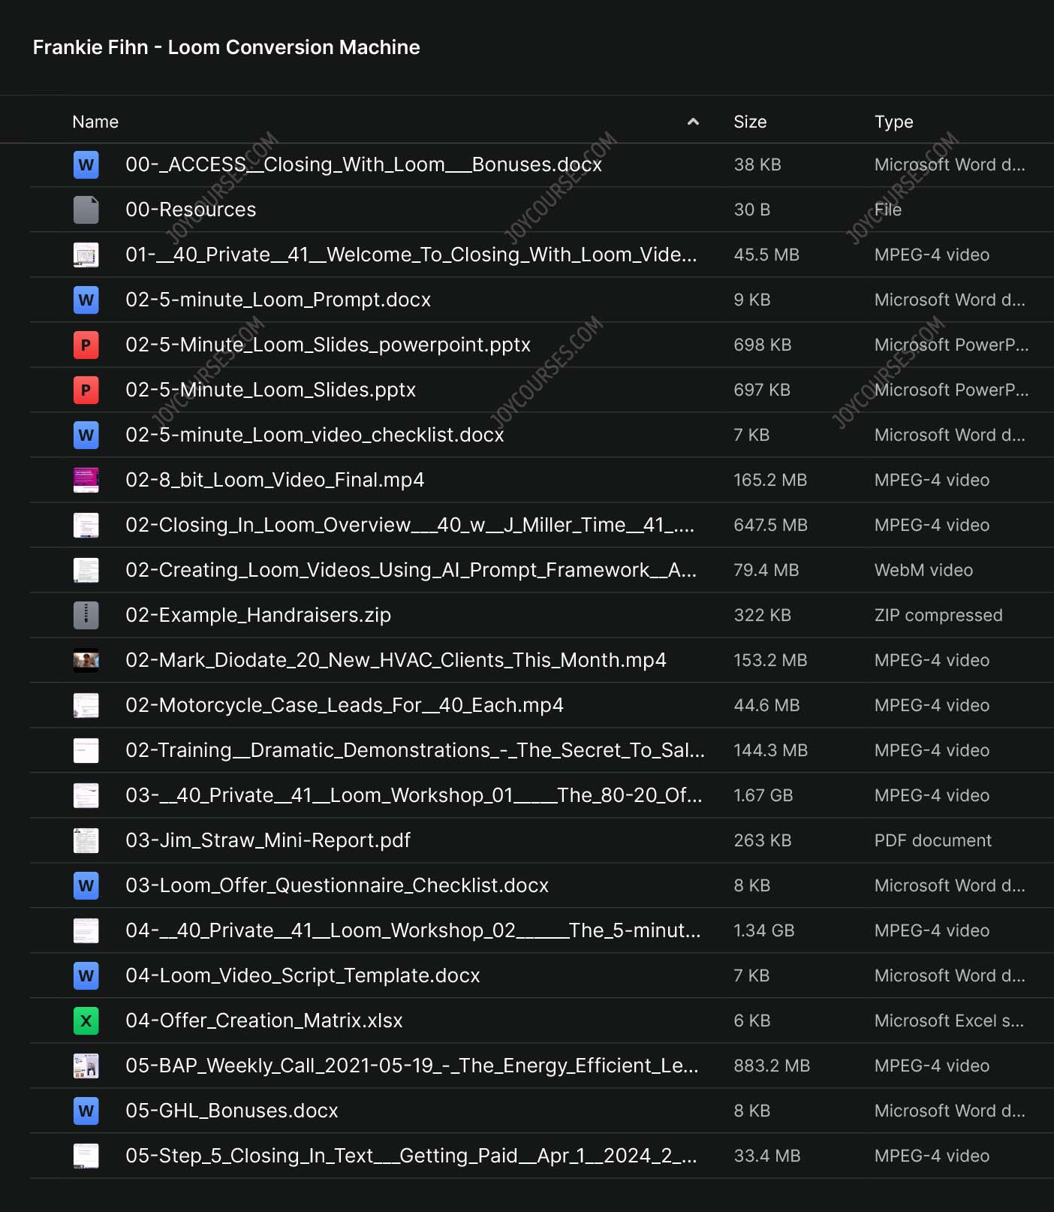Click the Microsoft Excel s... type cell
Image resolution: width=1054 pixels, height=1212 pixels.
click(x=949, y=1021)
